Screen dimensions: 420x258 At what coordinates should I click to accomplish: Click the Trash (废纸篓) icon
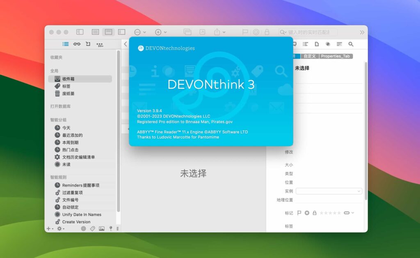click(57, 93)
